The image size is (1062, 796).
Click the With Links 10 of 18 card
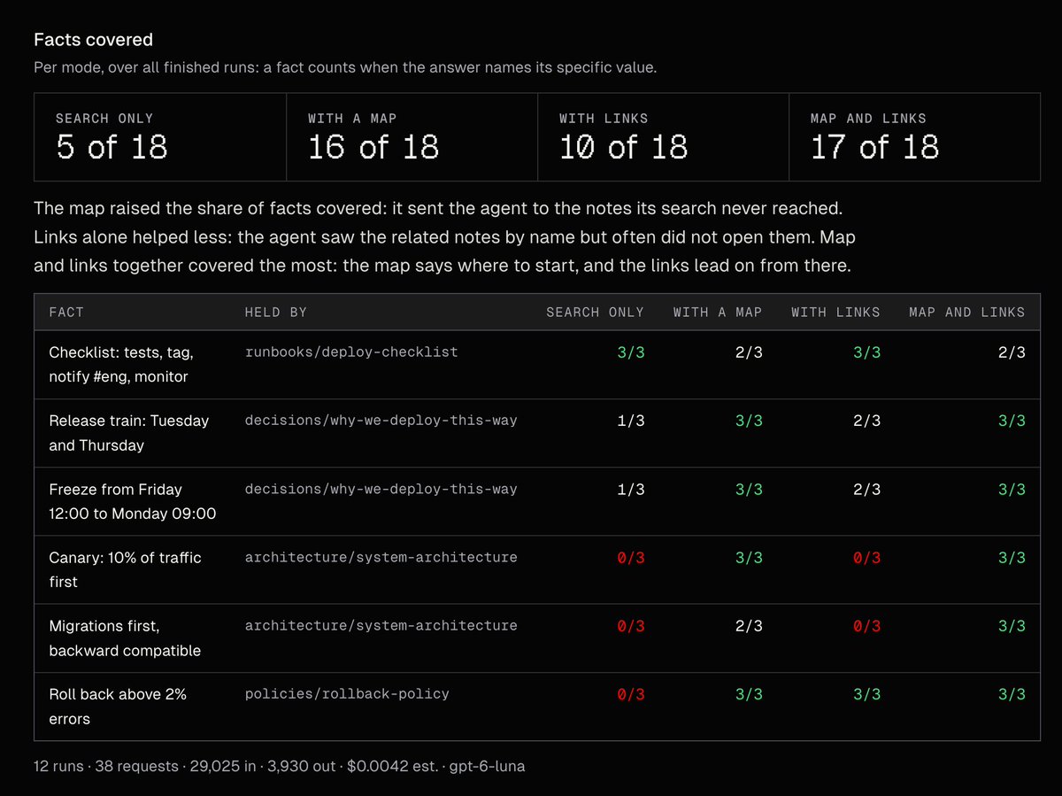coord(664,137)
